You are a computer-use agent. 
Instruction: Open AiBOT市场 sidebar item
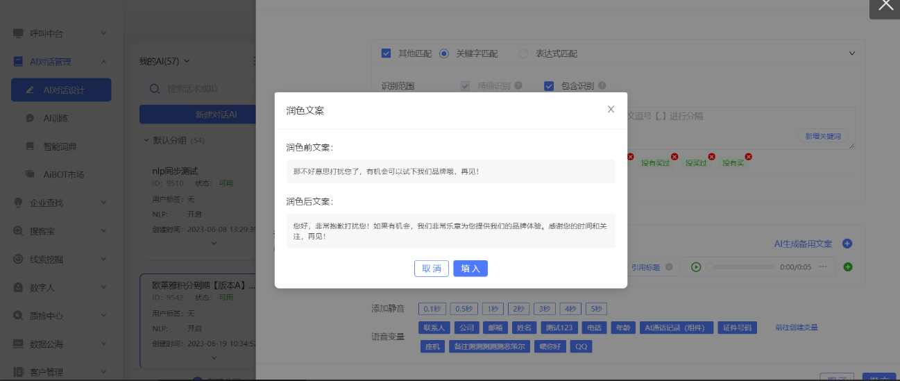click(x=64, y=174)
